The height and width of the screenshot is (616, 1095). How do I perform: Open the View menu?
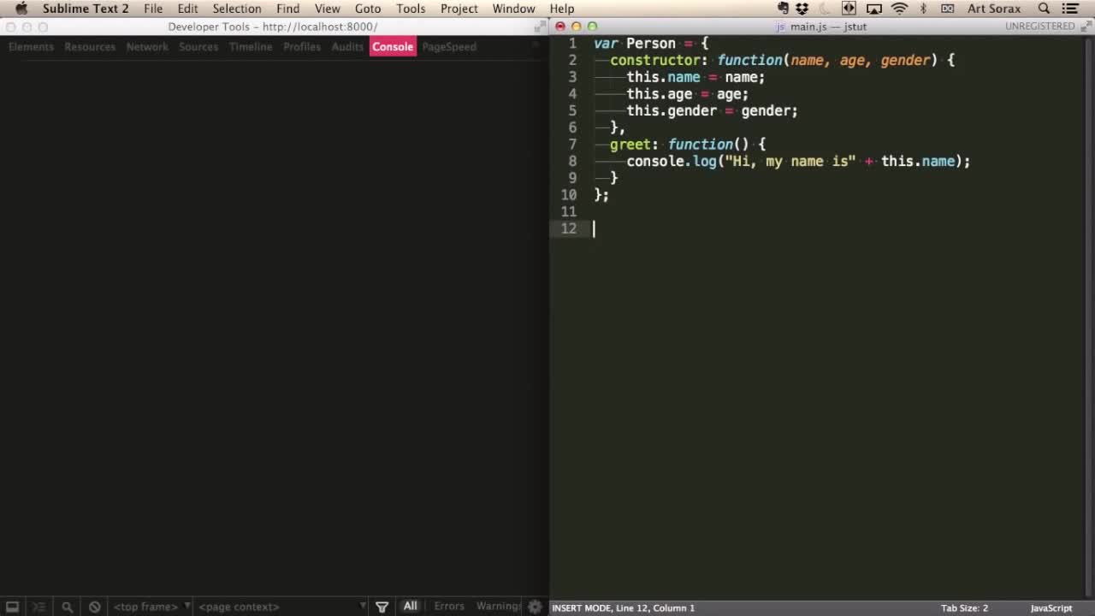point(327,9)
